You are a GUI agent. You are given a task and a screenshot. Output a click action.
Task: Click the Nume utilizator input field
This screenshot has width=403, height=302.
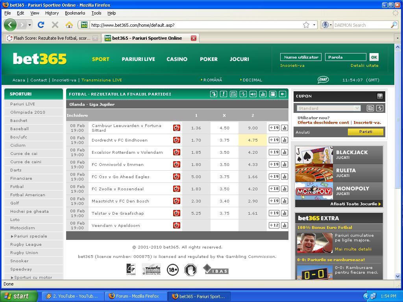click(301, 57)
